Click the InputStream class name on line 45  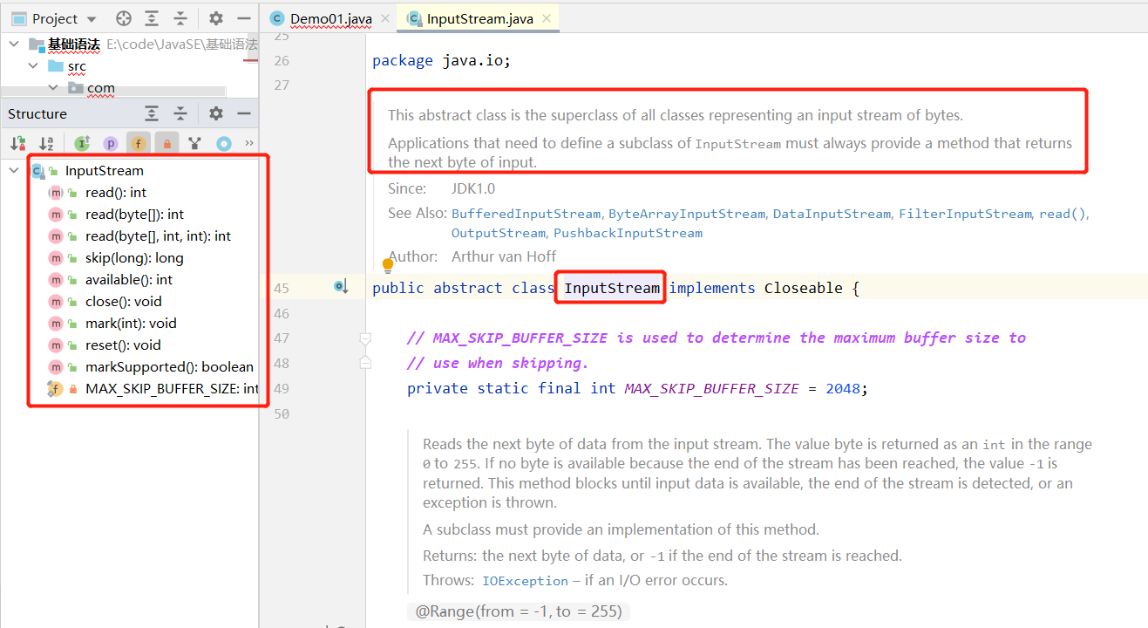coord(612,288)
